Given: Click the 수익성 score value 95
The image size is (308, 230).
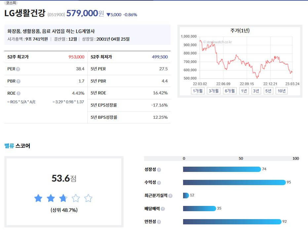Looking at the screenshot, I should 289,182.
